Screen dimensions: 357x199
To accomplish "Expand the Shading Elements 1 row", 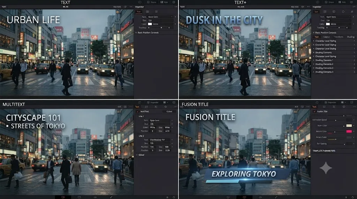I will point(313,61).
